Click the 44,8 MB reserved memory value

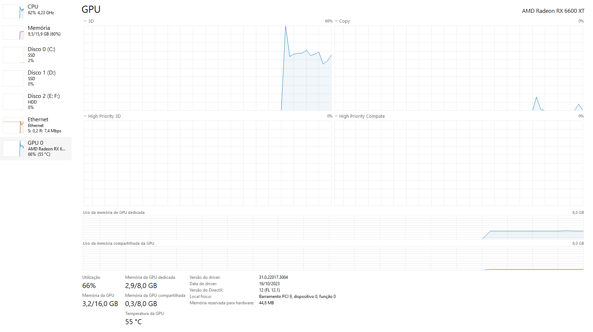tap(267, 303)
